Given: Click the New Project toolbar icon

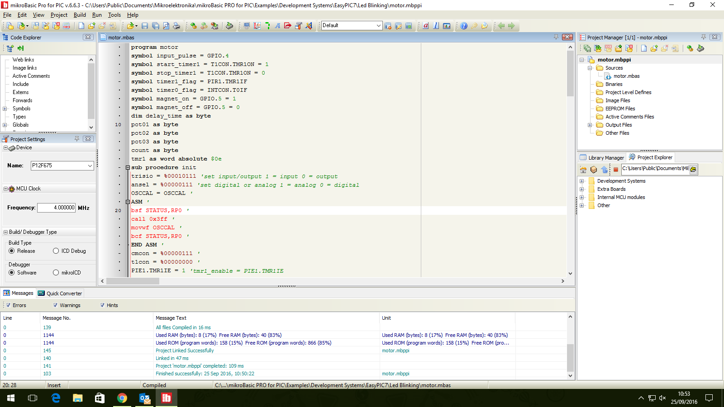Looking at the screenshot, I should (10, 26).
